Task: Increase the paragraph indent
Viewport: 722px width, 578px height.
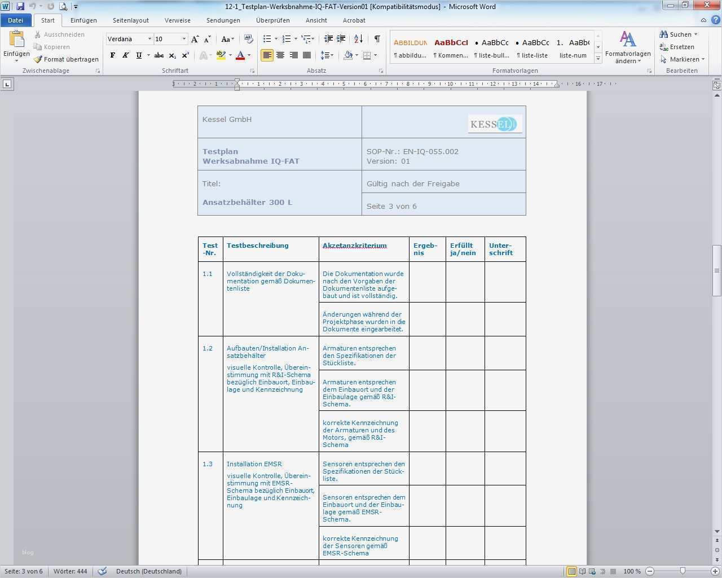Action: click(341, 39)
